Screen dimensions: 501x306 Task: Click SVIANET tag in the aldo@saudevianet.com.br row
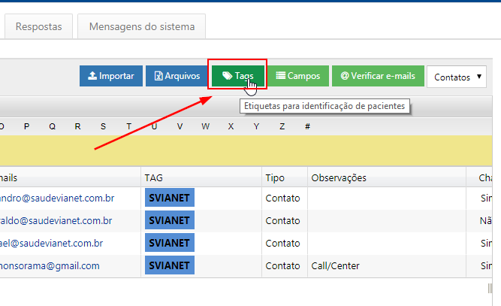(x=170, y=220)
